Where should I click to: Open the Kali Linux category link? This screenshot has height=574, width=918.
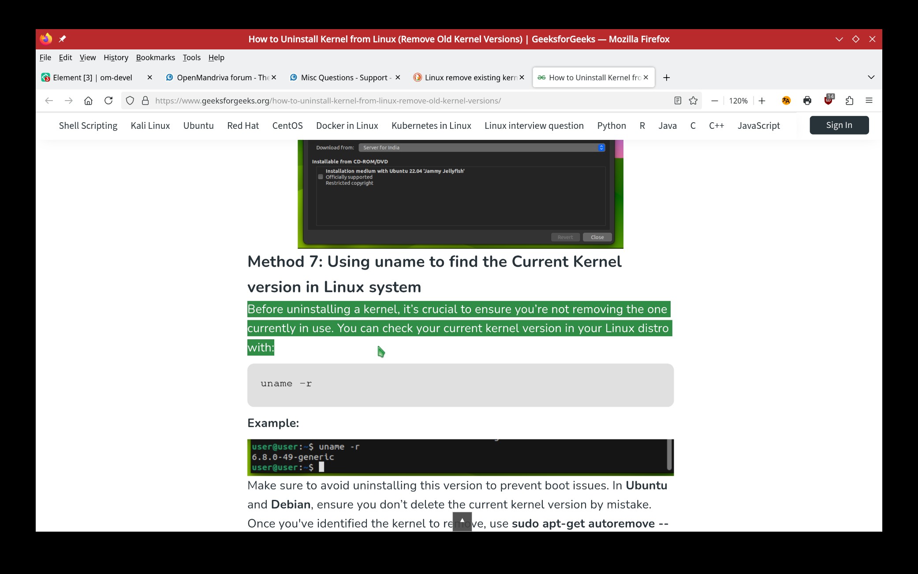pos(150,126)
